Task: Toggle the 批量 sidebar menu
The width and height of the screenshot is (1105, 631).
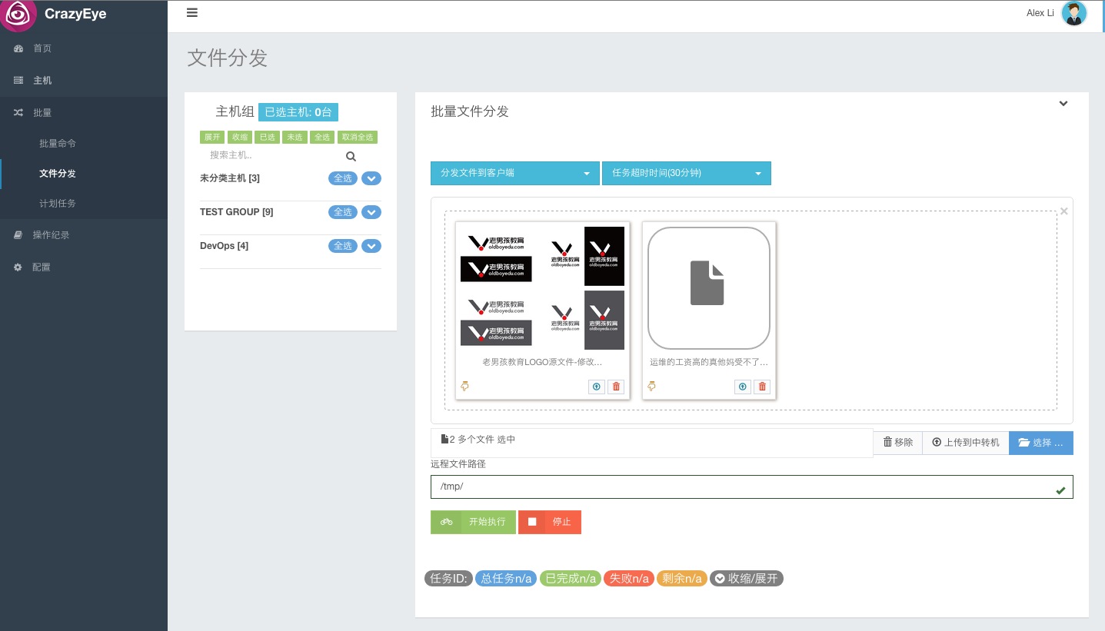Action: [x=84, y=113]
